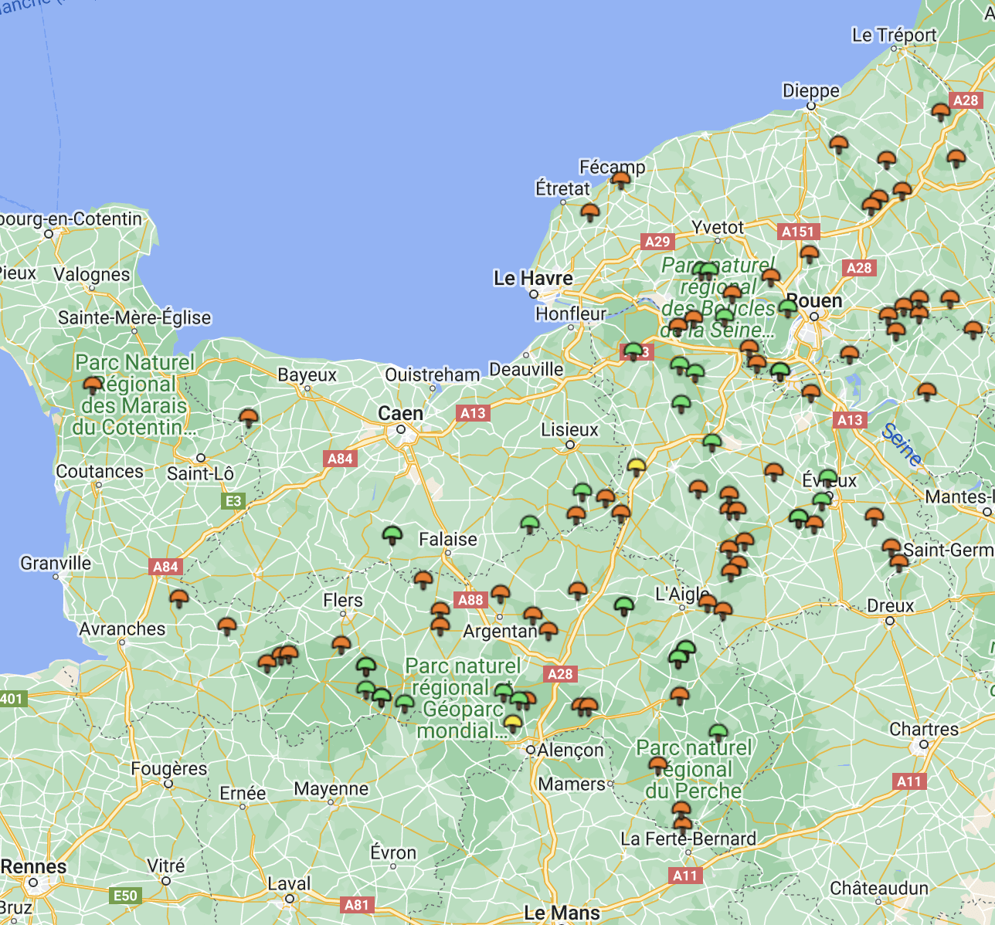The height and width of the screenshot is (925, 995).
Task: Click the Caen city label
Action: (x=400, y=414)
